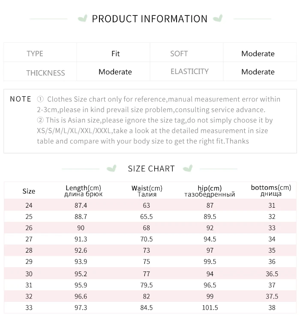300x322 pixels.
Task: Click the circled number one in the note
Action: 40,99
